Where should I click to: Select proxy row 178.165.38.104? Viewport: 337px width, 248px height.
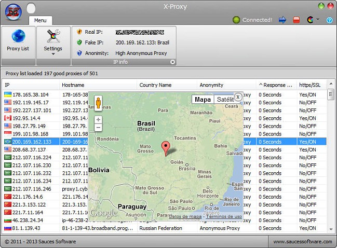point(31,95)
